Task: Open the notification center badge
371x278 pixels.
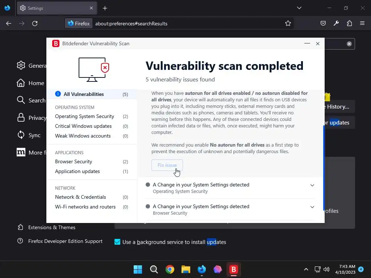Action: click(361, 269)
